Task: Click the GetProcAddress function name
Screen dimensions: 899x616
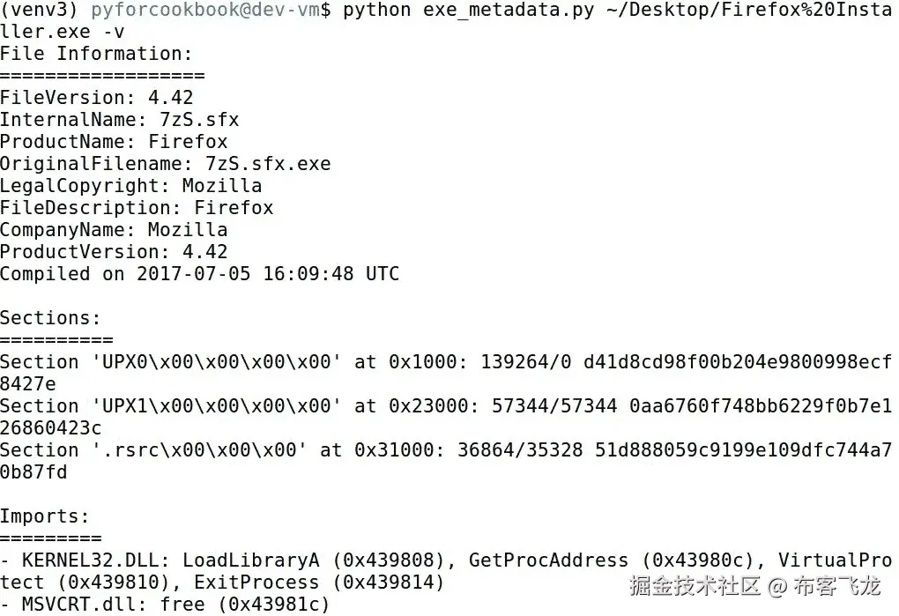Action: click(x=547, y=560)
